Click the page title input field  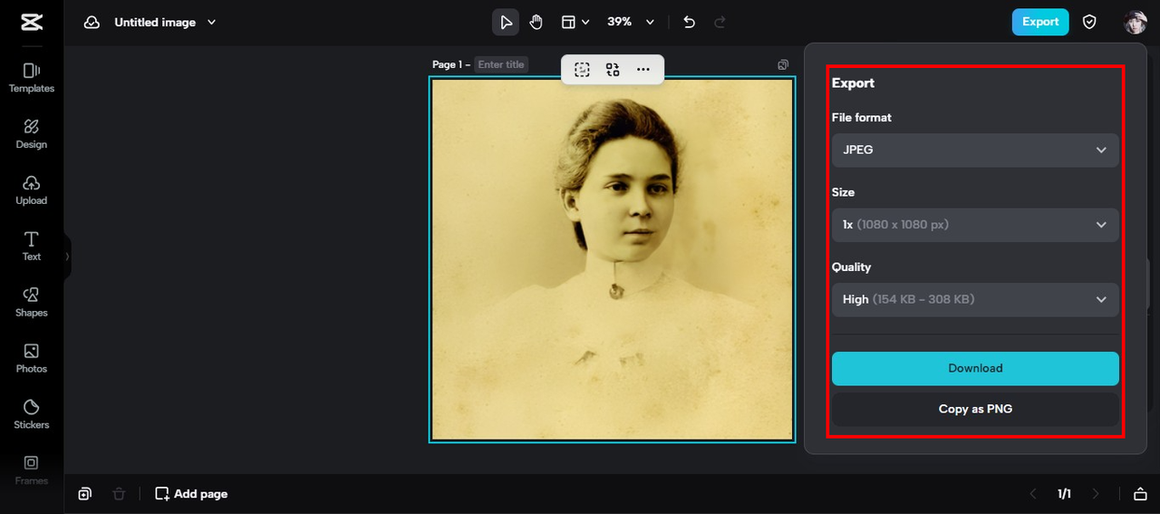pos(501,64)
